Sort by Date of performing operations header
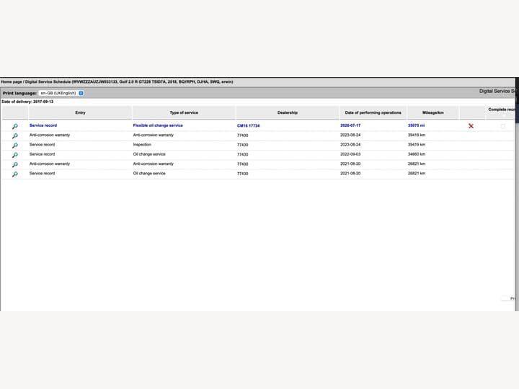519x389 pixels. point(373,112)
